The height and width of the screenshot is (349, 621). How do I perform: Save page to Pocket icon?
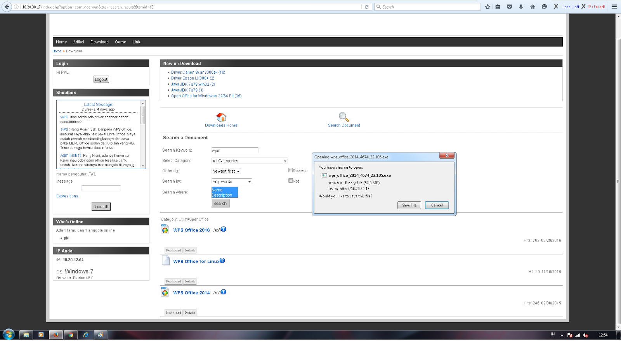[x=510, y=7]
